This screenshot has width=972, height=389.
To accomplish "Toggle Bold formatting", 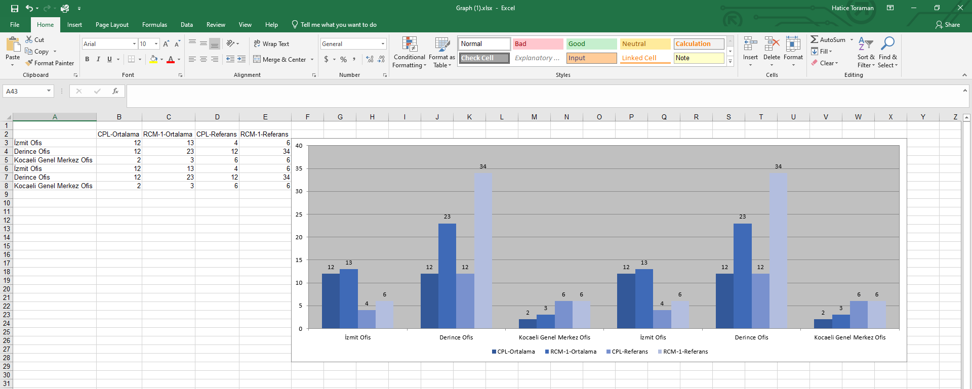I will pyautogui.click(x=87, y=59).
